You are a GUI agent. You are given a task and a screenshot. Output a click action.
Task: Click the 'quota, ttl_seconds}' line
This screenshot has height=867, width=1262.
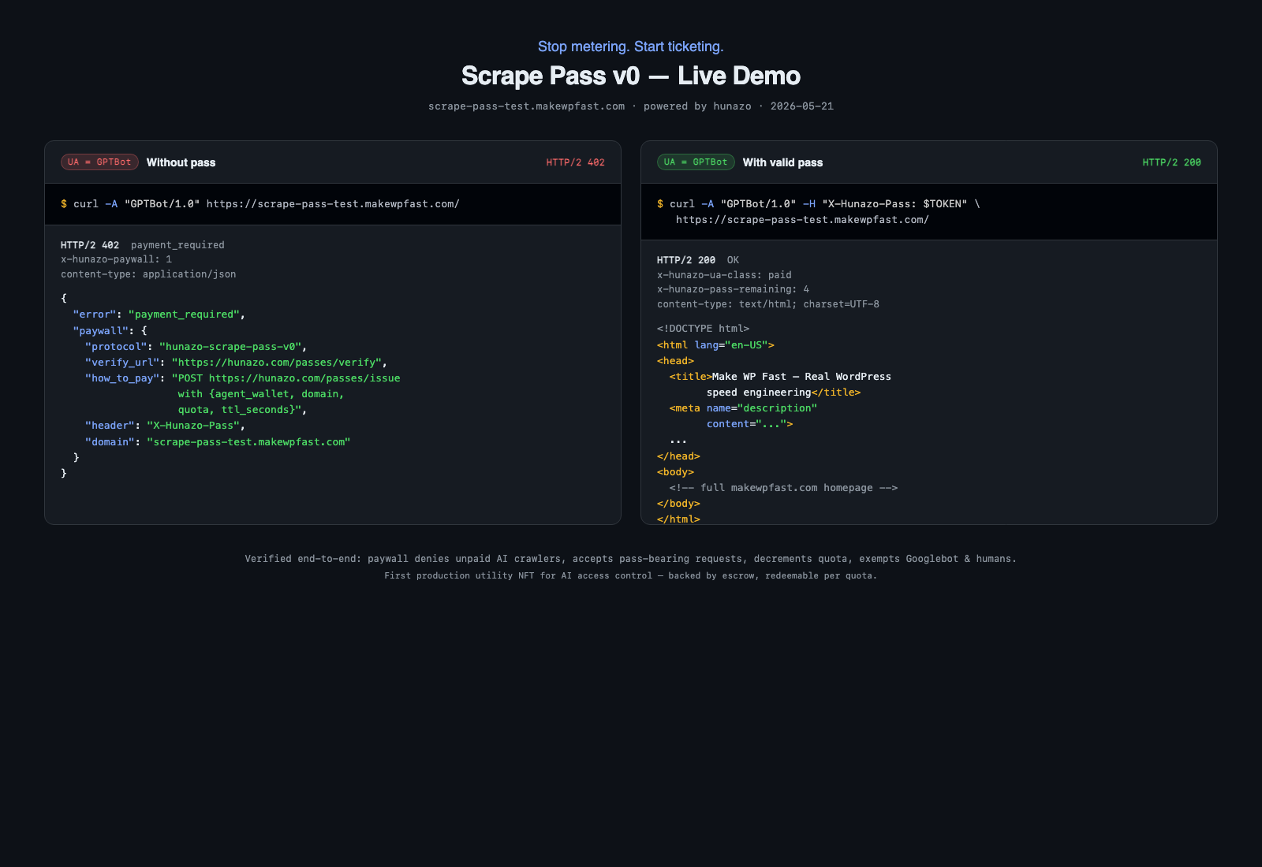(x=242, y=410)
